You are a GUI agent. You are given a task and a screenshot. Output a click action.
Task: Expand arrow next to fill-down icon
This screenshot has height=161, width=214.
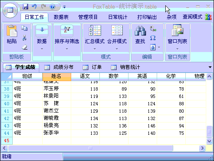point(159,48)
